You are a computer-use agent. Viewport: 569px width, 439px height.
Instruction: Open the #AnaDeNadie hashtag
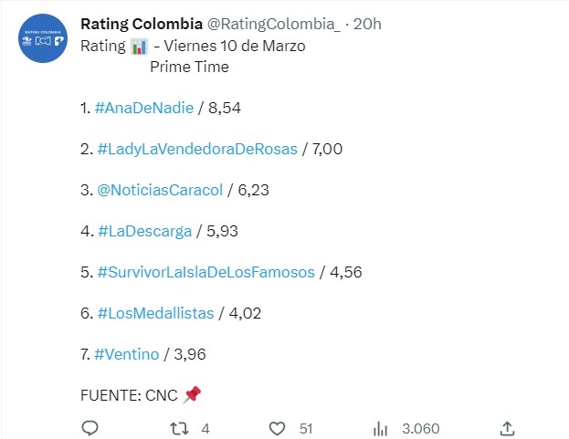click(144, 108)
